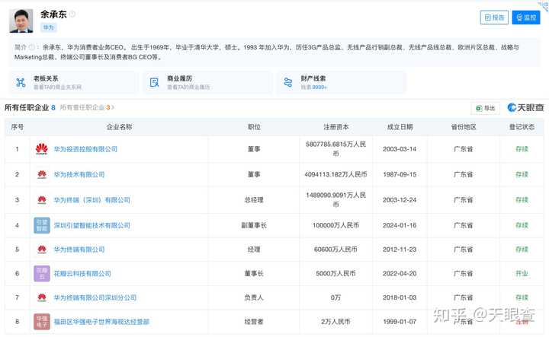Open the 商业履历 card
549x337 pixels.
coord(207,82)
